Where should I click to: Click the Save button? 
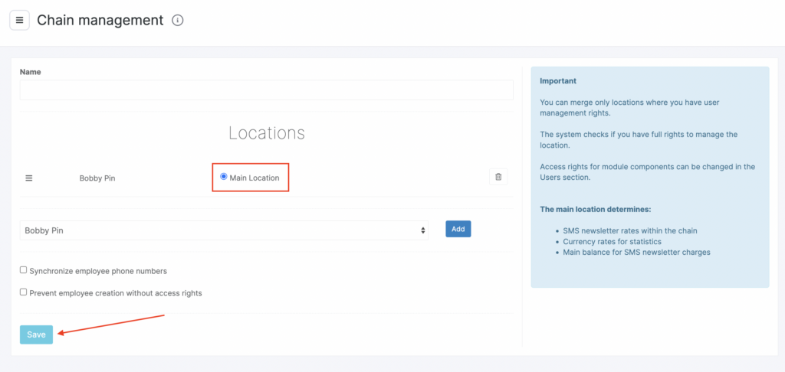pos(36,334)
